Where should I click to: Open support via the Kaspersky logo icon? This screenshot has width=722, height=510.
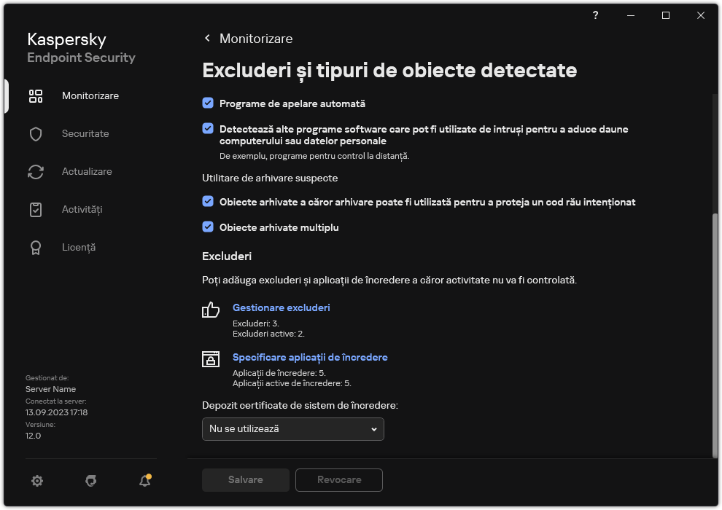click(90, 481)
